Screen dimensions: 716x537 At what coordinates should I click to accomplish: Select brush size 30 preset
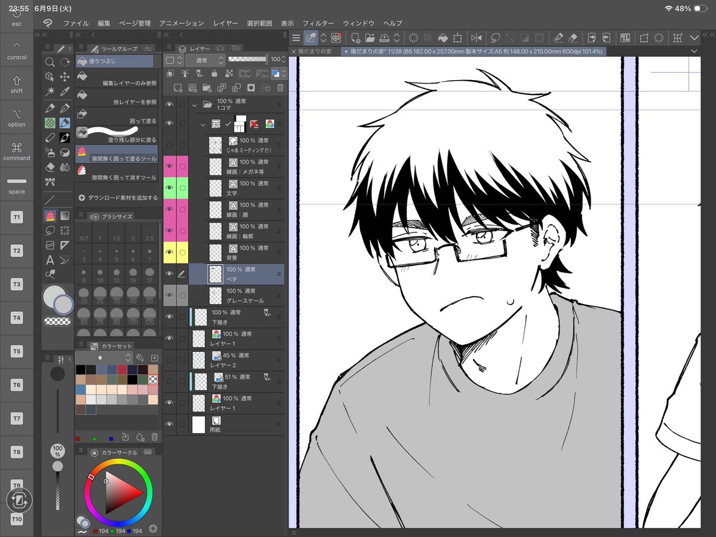coord(116,296)
